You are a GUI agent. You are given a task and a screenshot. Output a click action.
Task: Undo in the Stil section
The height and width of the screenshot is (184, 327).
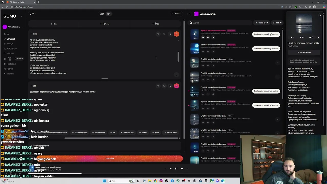158,86
